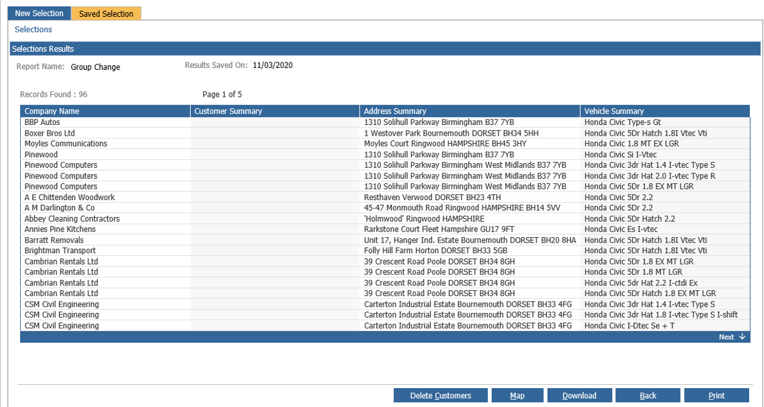The image size is (764, 407).
Task: Click the Vehicle Summary column header
Action: point(665,111)
